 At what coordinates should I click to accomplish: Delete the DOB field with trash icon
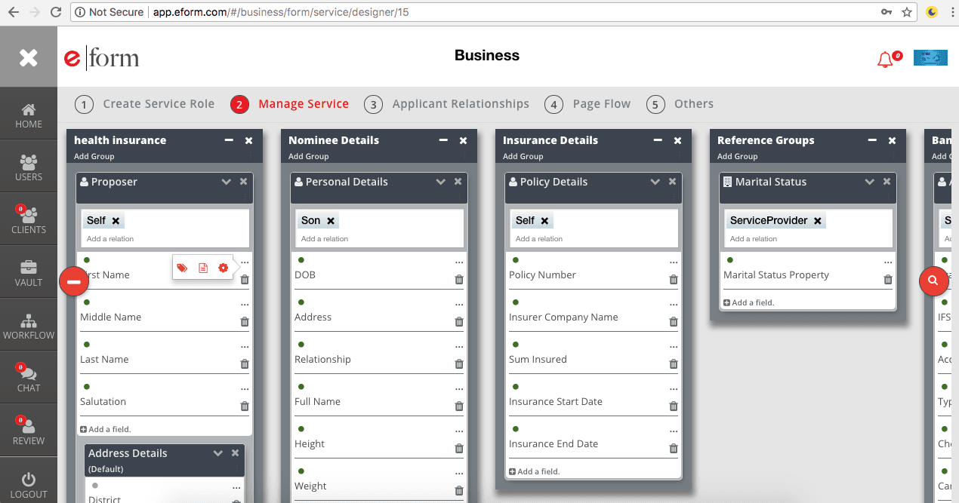coord(458,279)
